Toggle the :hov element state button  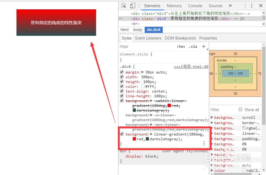pyautogui.click(x=181, y=46)
